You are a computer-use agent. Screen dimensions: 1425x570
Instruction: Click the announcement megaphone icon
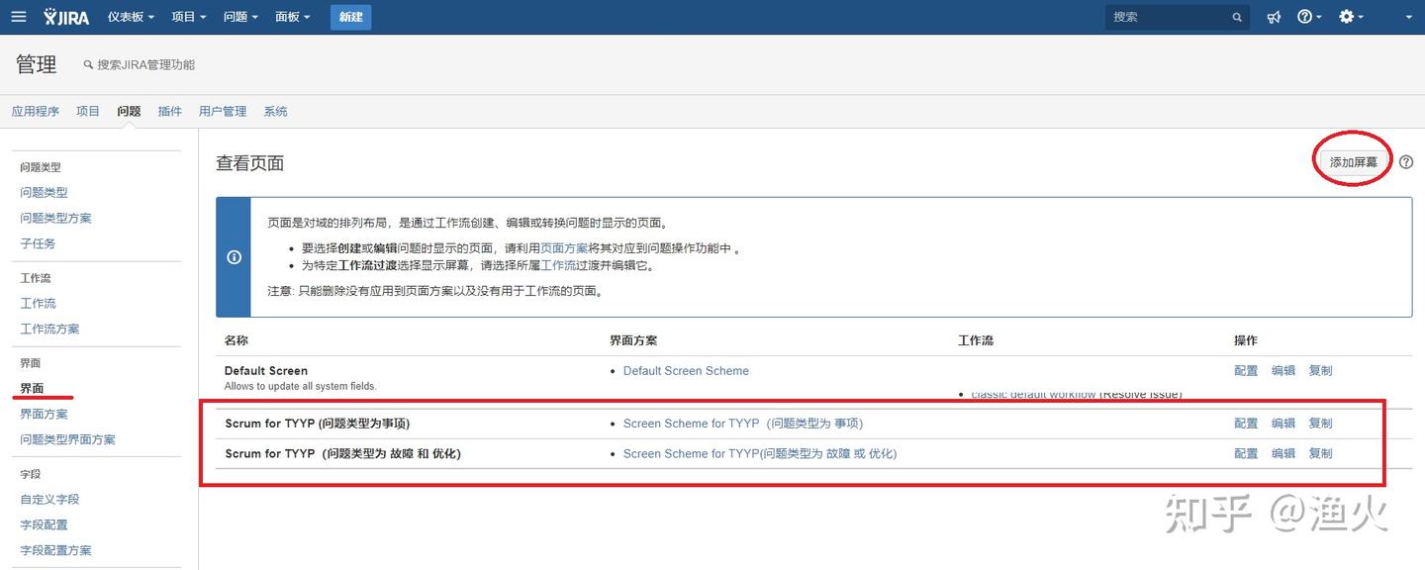(x=1274, y=17)
